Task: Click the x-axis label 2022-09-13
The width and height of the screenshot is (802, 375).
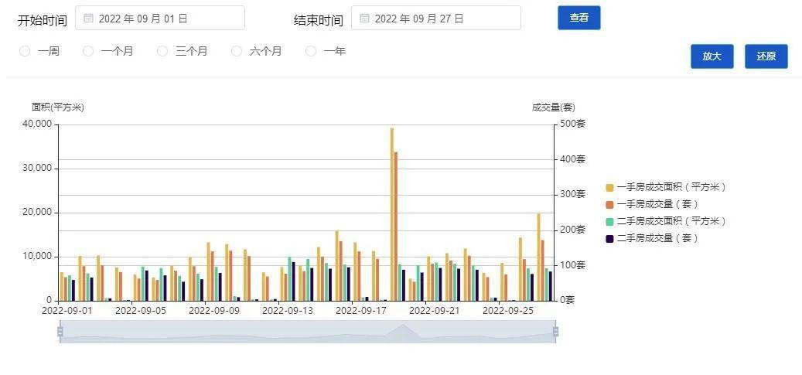Action: [288, 310]
